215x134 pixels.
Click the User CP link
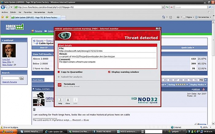44,48
